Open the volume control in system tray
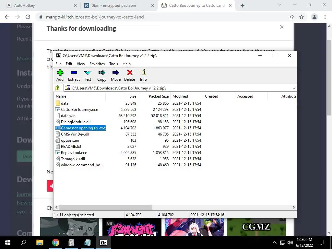 [x=290, y=243]
